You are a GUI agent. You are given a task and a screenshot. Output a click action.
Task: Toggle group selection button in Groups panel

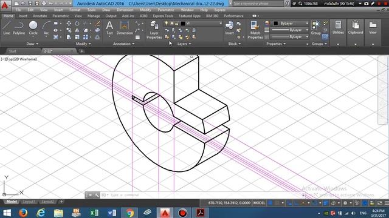click(325, 37)
